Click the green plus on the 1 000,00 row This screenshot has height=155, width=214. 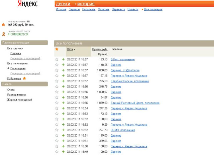point(63,70)
